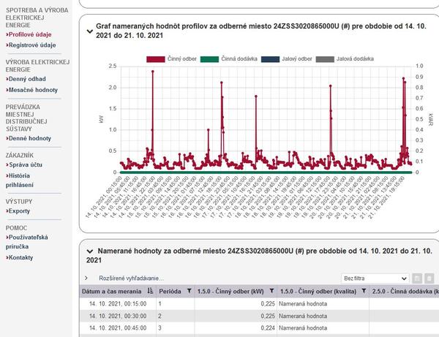The image size is (439, 337).
Task: Click the filter icon in Perióda column
Action: click(x=190, y=290)
